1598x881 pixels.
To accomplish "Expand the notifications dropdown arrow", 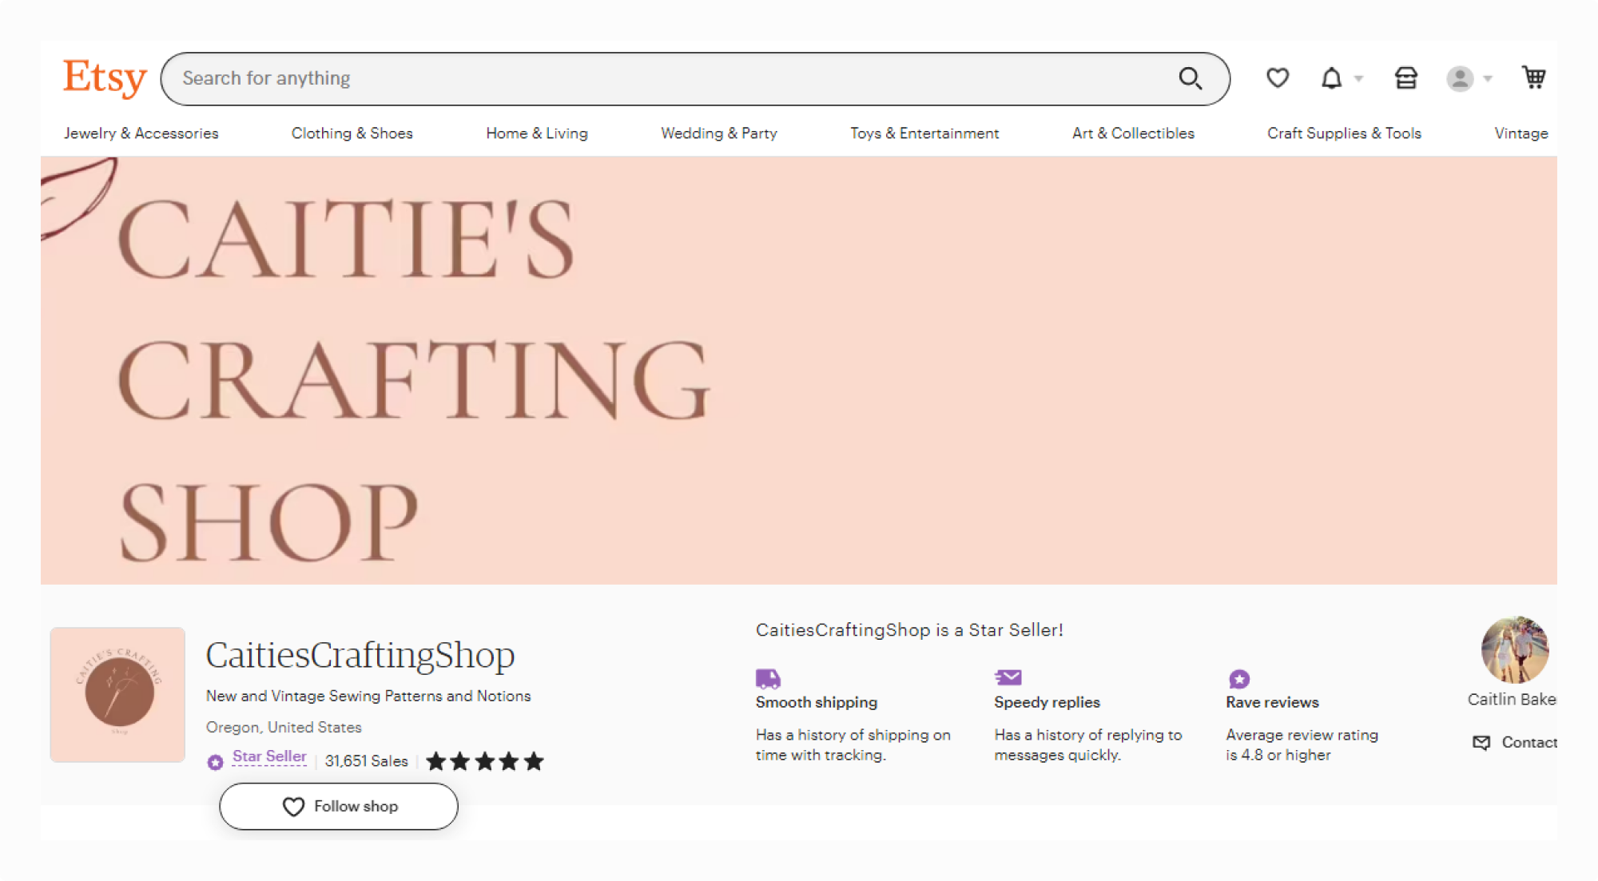I will (1358, 78).
